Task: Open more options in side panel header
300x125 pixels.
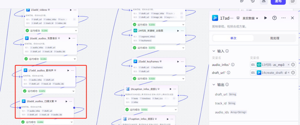Action: (x=283, y=18)
